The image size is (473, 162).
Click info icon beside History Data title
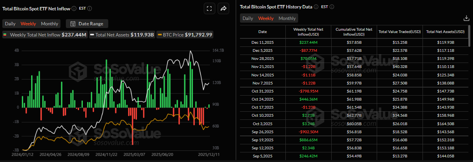click(316, 7)
